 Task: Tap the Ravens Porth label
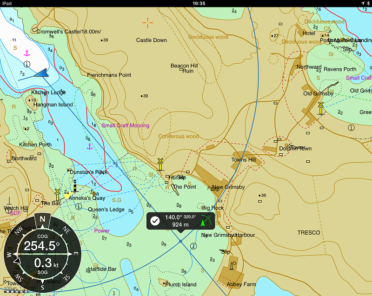[340, 69]
